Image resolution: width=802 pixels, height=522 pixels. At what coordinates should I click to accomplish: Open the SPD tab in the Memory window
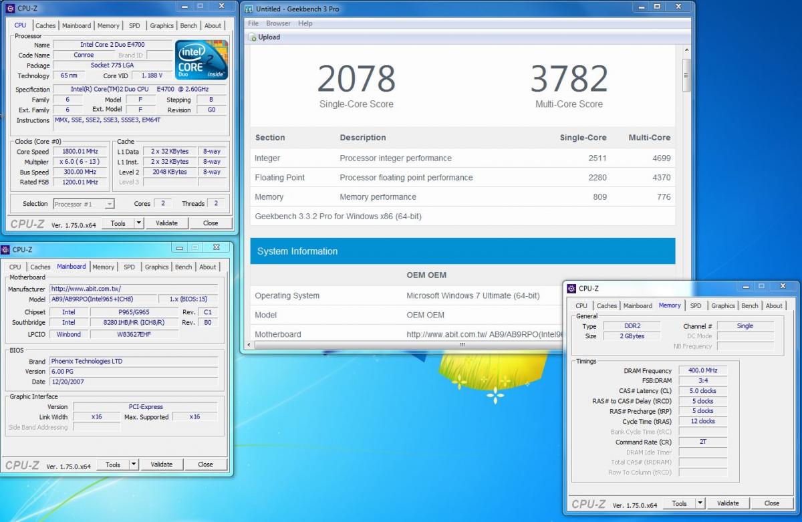coord(696,305)
